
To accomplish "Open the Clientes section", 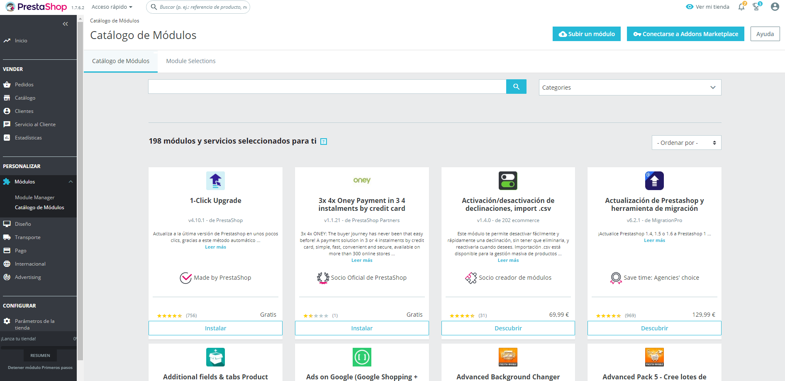I will pyautogui.click(x=24, y=111).
